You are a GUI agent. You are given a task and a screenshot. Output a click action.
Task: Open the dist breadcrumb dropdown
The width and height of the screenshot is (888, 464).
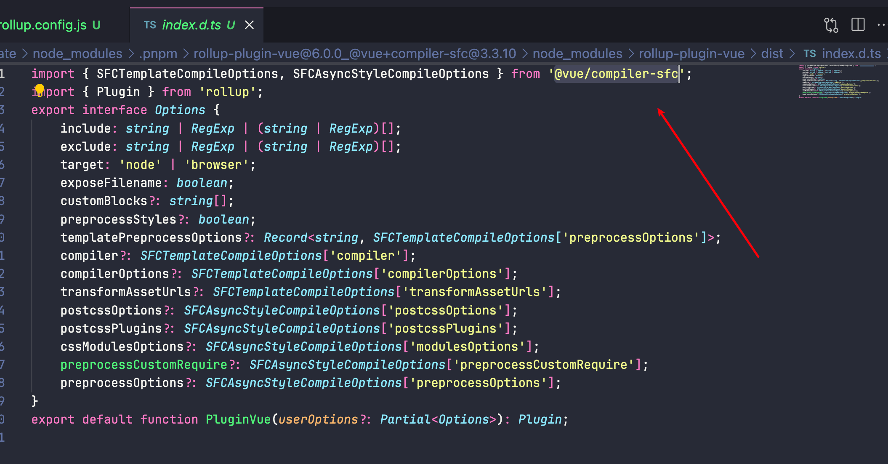pyautogui.click(x=772, y=54)
